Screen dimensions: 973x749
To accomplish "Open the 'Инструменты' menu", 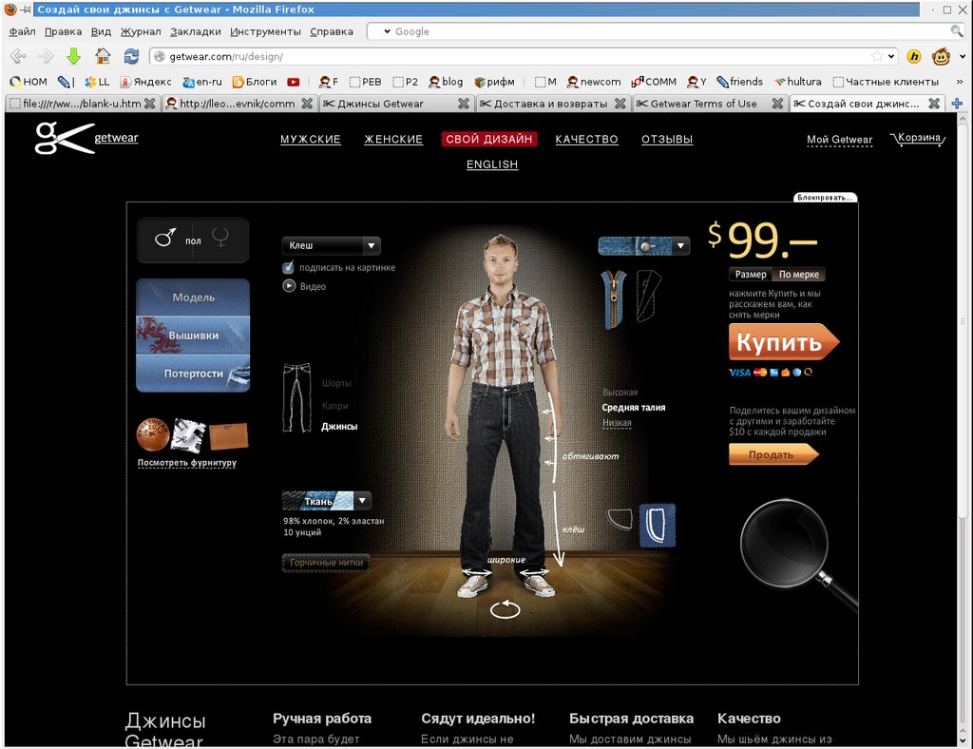I will click(x=265, y=31).
